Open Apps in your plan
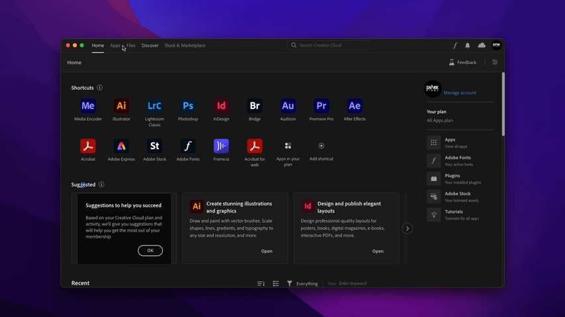Image resolution: width=565 pixels, height=317 pixels. click(288, 146)
